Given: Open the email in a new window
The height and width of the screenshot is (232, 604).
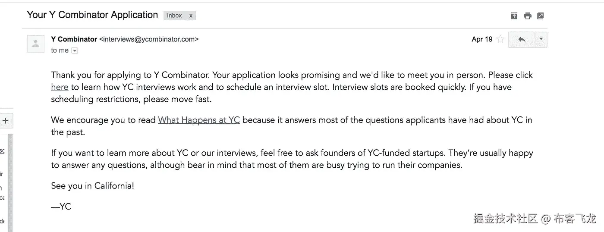Looking at the screenshot, I should click(540, 16).
